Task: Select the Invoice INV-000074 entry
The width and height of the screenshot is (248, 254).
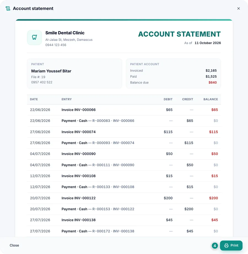Action: coord(124,132)
